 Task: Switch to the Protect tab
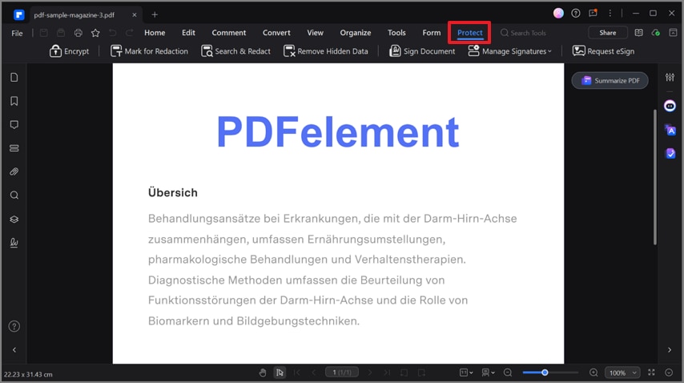click(x=470, y=33)
